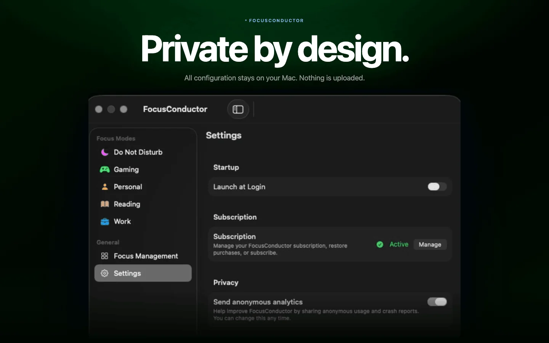Click the Manage subscription button
The image size is (549, 343).
(x=430, y=245)
